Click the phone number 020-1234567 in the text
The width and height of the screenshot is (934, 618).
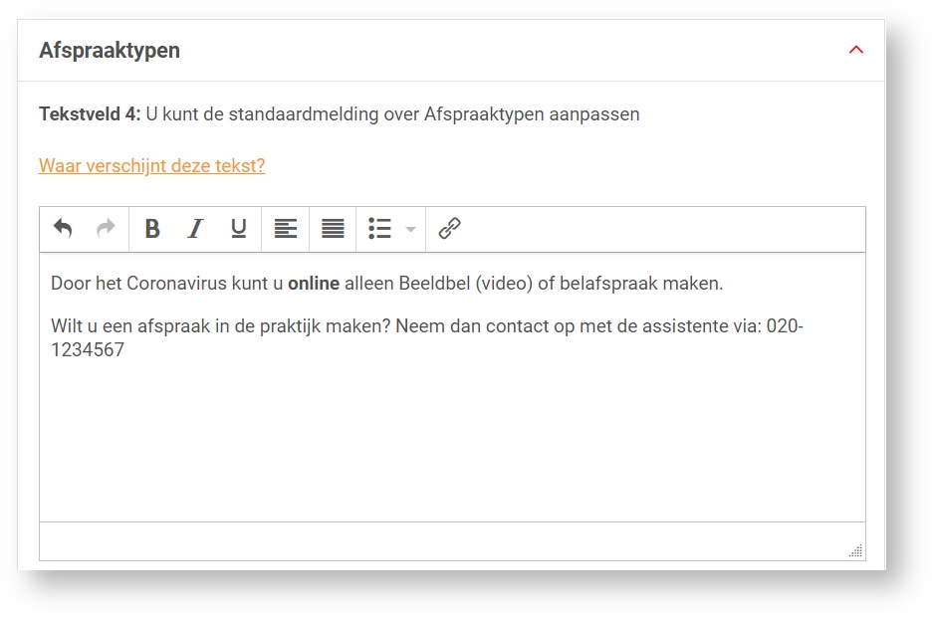pyautogui.click(x=88, y=350)
